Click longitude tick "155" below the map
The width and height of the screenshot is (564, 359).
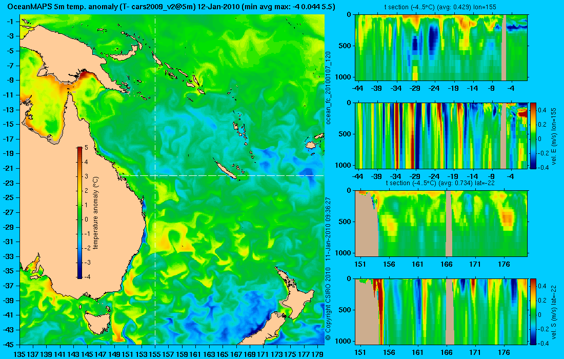click(x=155, y=354)
